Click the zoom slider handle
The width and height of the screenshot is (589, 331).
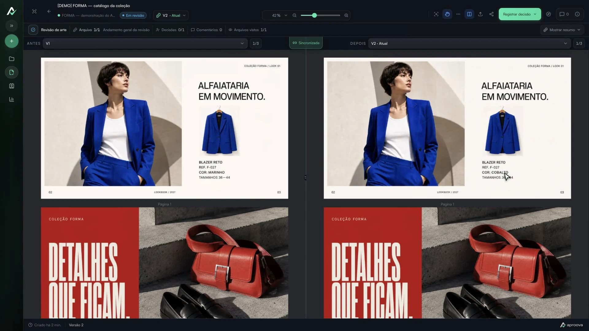[314, 15]
